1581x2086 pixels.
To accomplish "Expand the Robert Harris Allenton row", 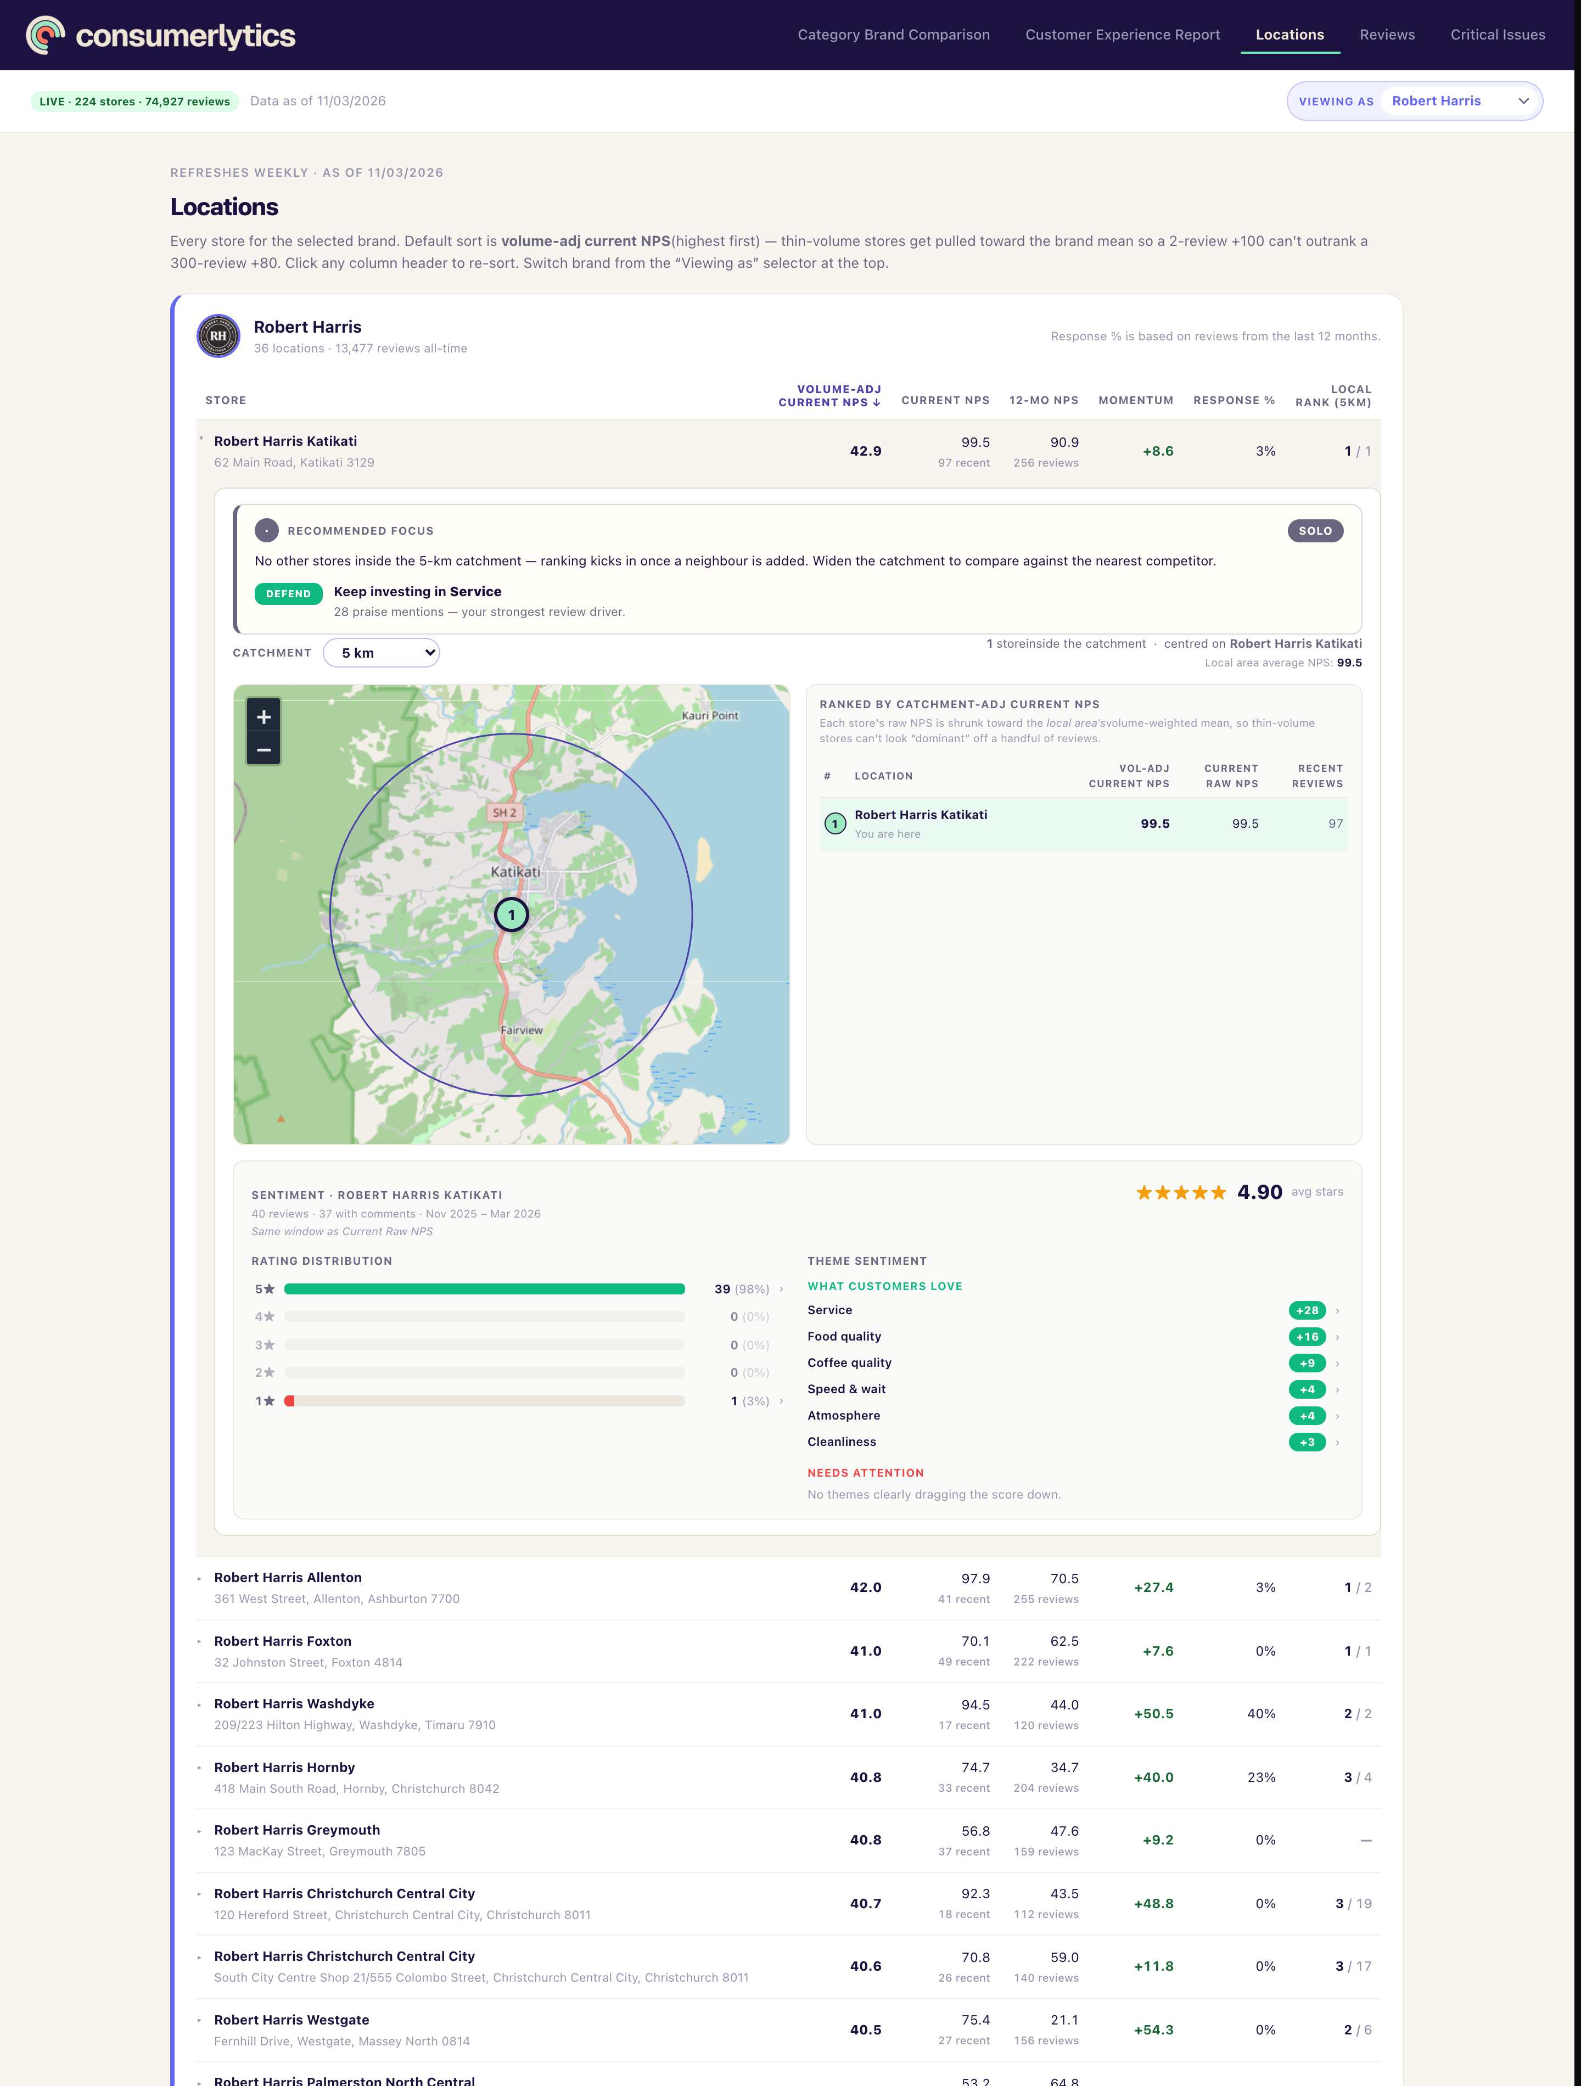I will tap(199, 1579).
